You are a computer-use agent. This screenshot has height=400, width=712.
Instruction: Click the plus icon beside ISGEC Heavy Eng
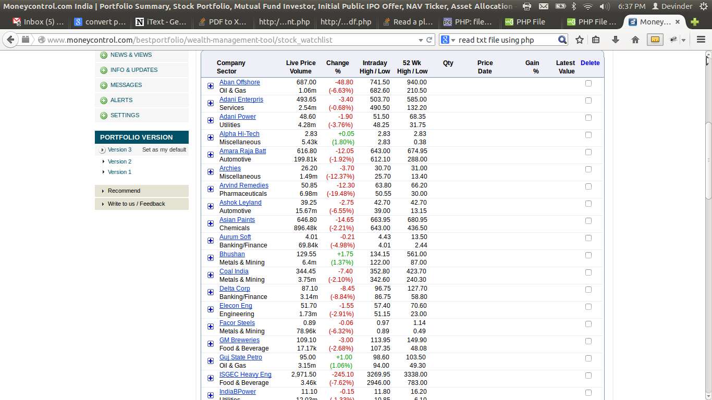tap(211, 378)
